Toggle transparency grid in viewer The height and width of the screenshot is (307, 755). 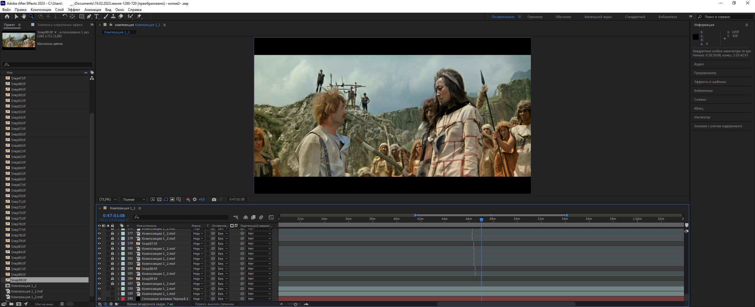pos(159,200)
